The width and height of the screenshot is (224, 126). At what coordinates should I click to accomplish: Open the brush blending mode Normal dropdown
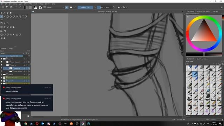pos(55,7)
